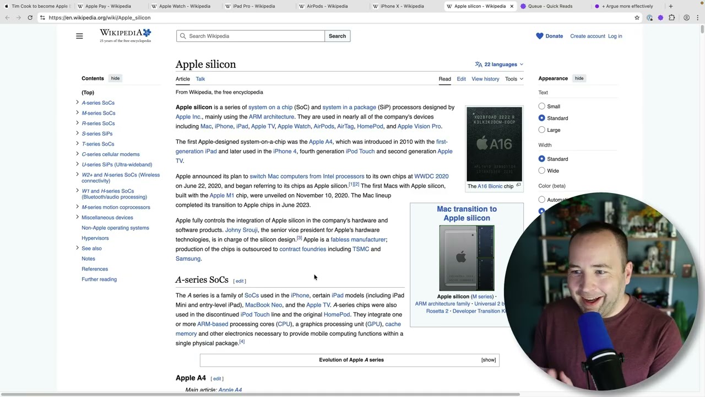Switch to the iPhone X - Wikipedia tab
705x397 pixels.
(402, 6)
